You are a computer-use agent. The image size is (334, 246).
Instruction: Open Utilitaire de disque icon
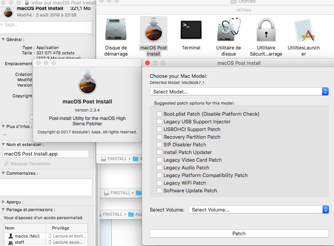tap(229, 30)
